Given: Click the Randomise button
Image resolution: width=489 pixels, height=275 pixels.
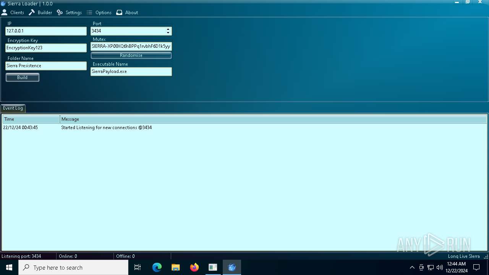Looking at the screenshot, I should point(131,55).
